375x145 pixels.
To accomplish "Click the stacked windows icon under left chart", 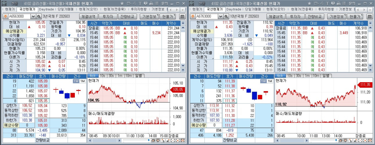I will (153, 140).
